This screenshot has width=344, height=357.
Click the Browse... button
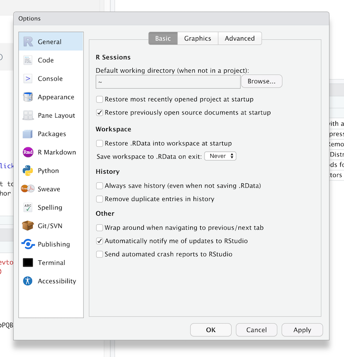pyautogui.click(x=261, y=81)
